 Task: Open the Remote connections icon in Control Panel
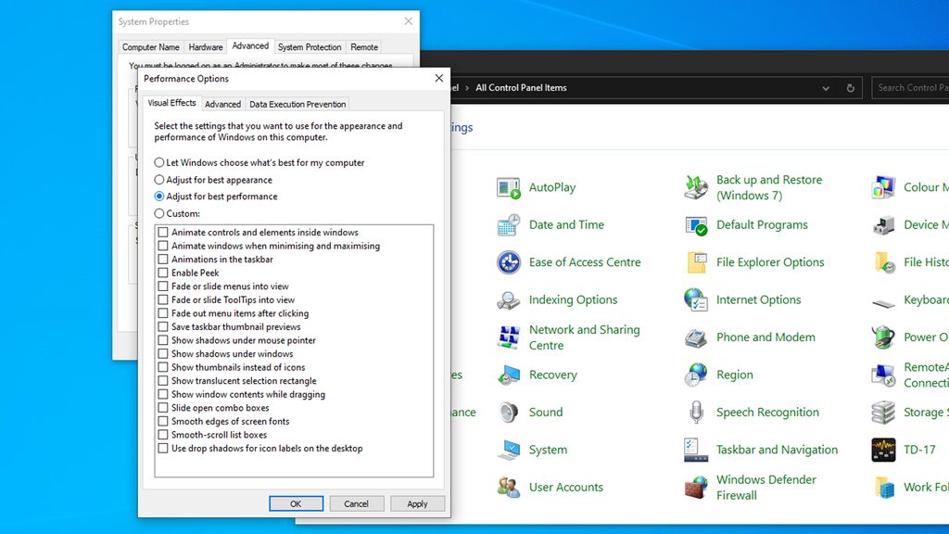(883, 375)
